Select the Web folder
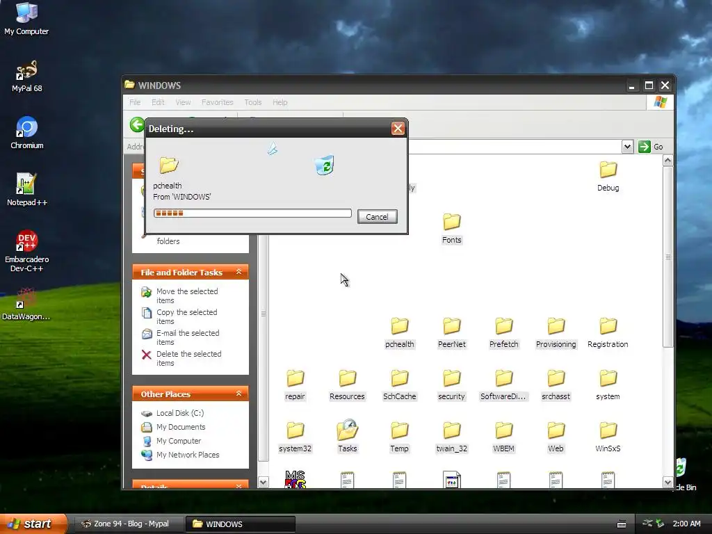Screen dimensions: 712x534 pos(556,437)
